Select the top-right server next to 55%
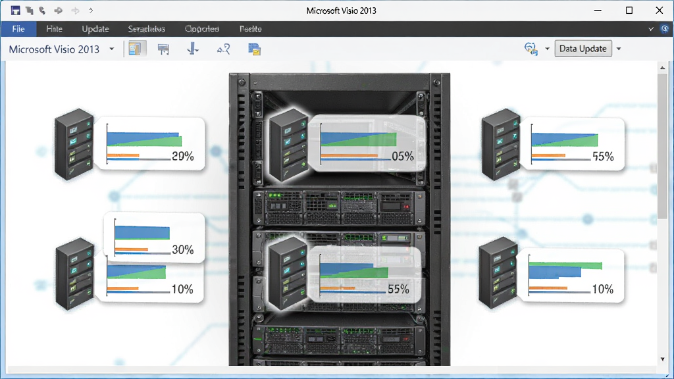Screen dimensions: 674x379 coord(501,144)
